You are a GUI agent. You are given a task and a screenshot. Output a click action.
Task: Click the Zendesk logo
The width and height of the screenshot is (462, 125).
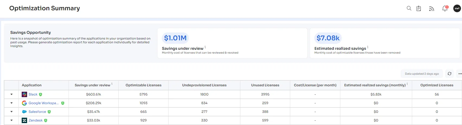pyautogui.click(x=24, y=120)
